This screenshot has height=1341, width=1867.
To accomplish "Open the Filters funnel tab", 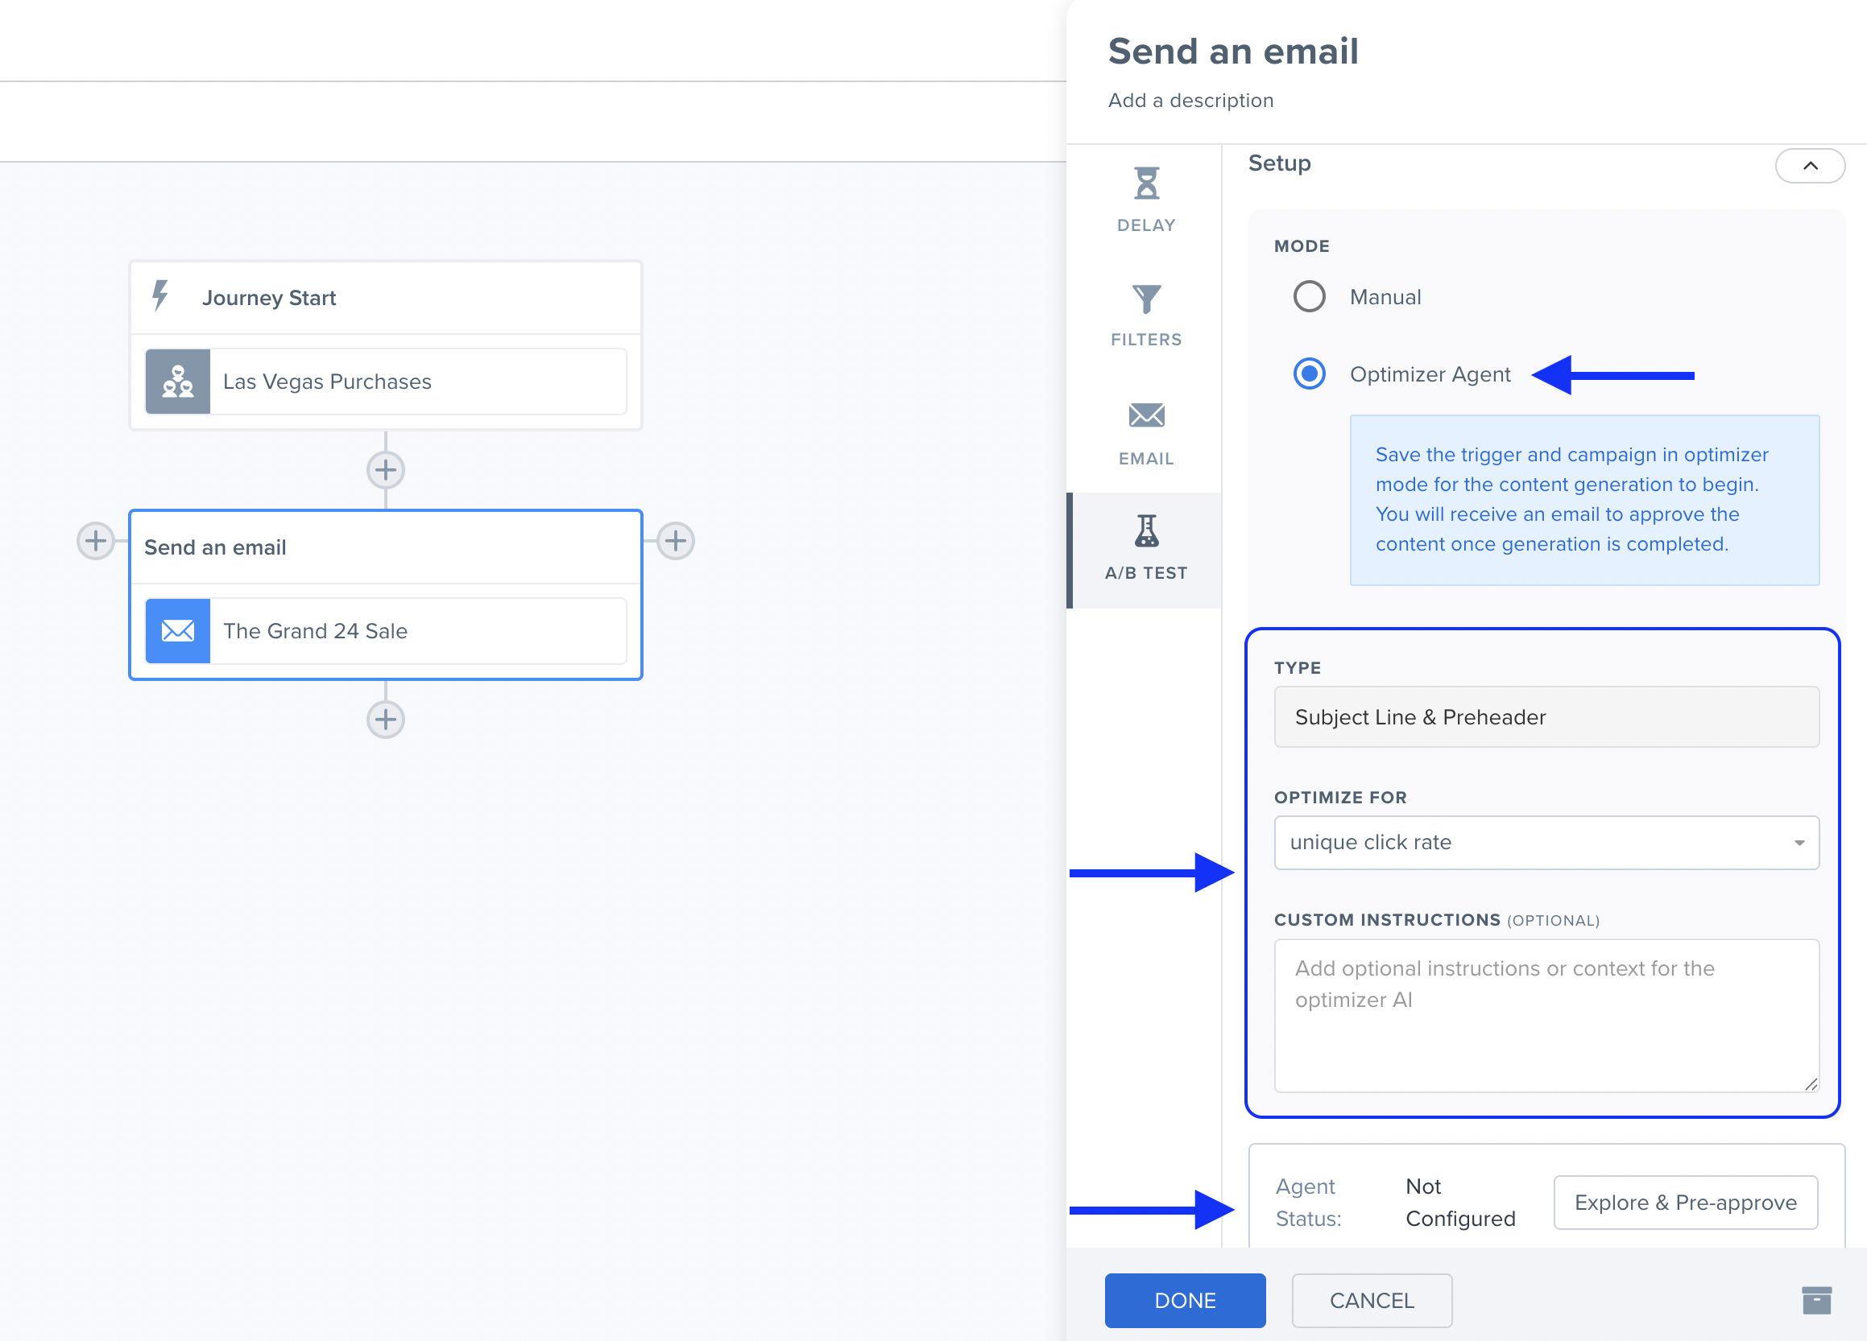I will (1146, 315).
